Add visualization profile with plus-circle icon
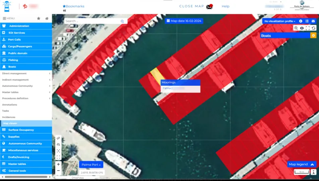Image resolution: width=319 pixels, height=181 pixels. point(301,21)
